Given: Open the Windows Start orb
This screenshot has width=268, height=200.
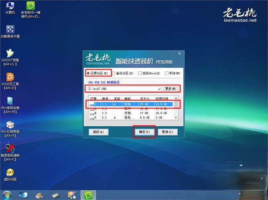Looking at the screenshot, I should [x=7, y=195].
